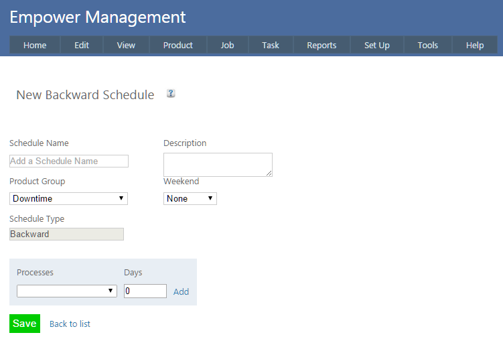Viewport: 503px width, 343px height.
Task: Open the Task menu
Action: click(x=271, y=46)
